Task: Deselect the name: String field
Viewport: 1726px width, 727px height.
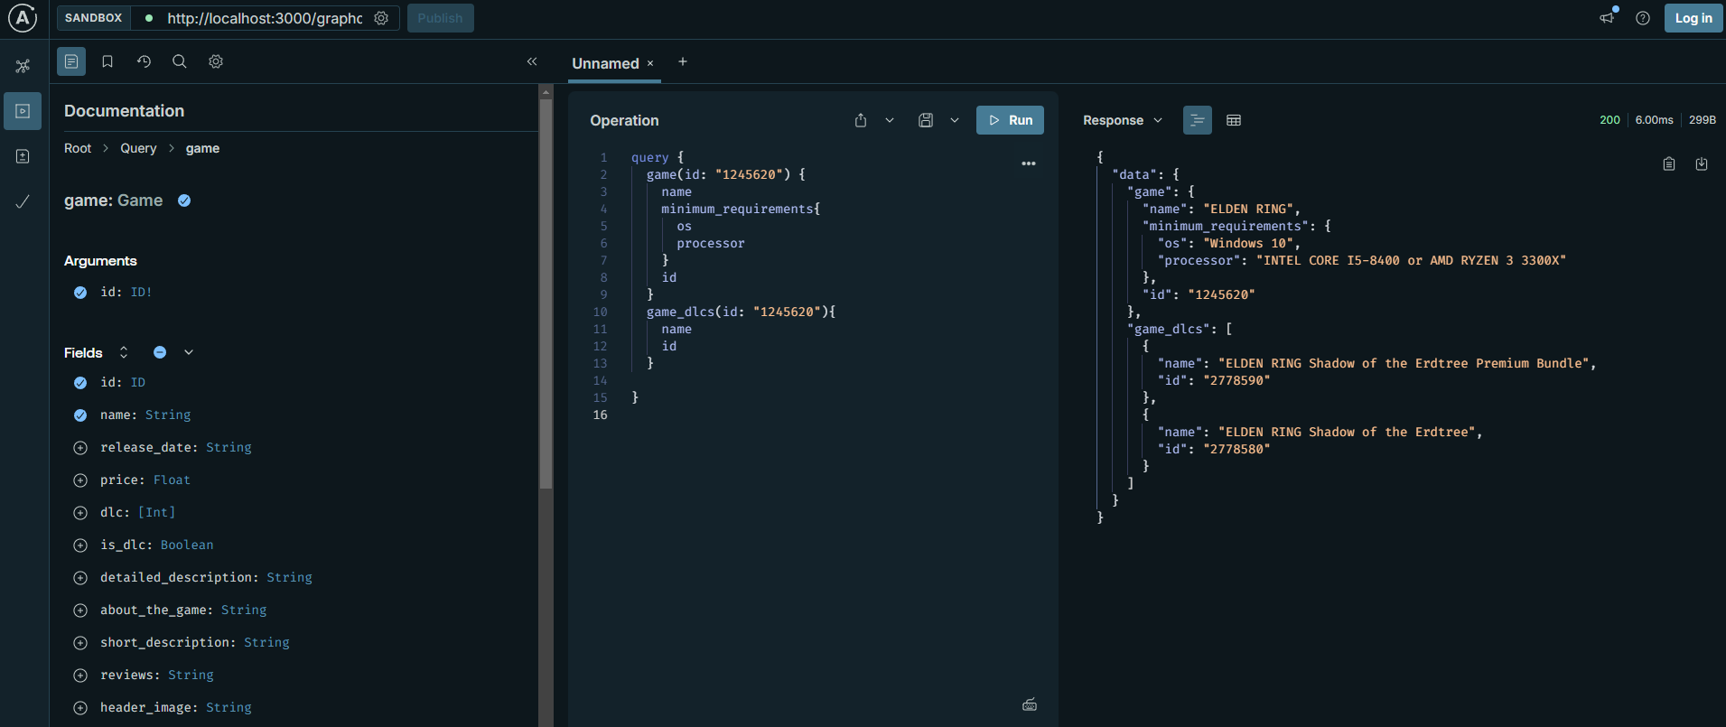Action: (80, 415)
